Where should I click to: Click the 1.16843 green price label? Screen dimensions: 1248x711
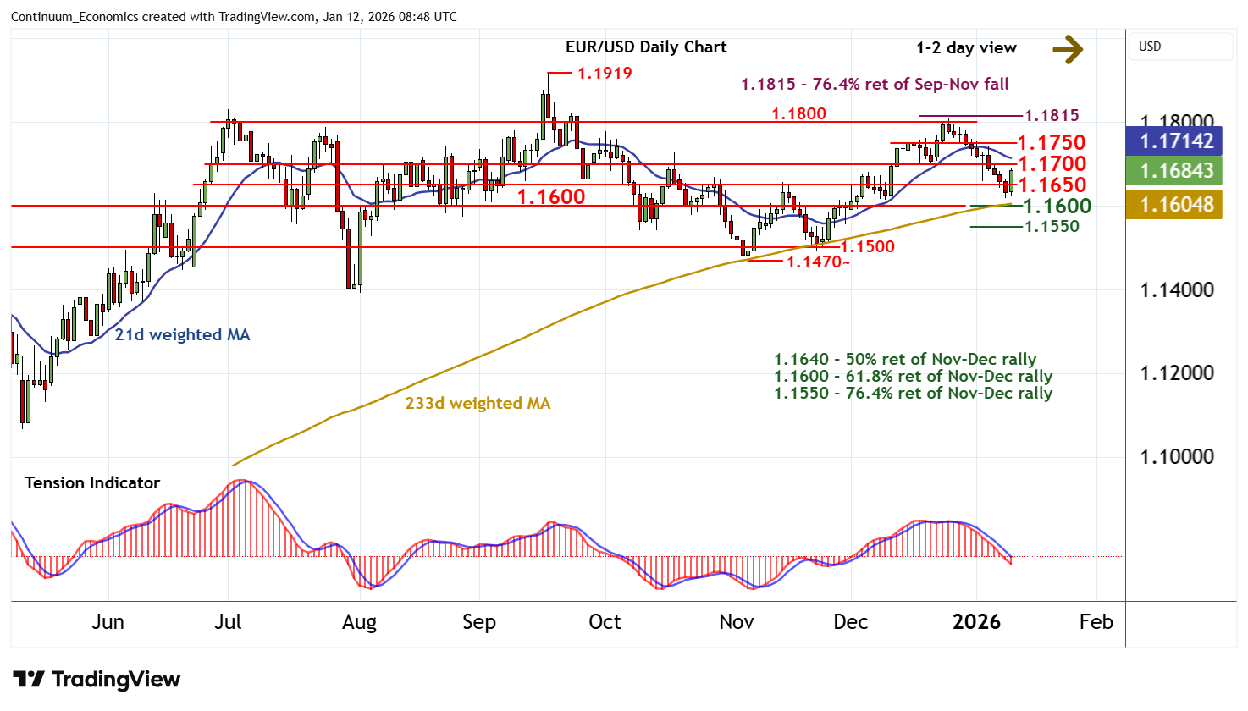(x=1175, y=171)
